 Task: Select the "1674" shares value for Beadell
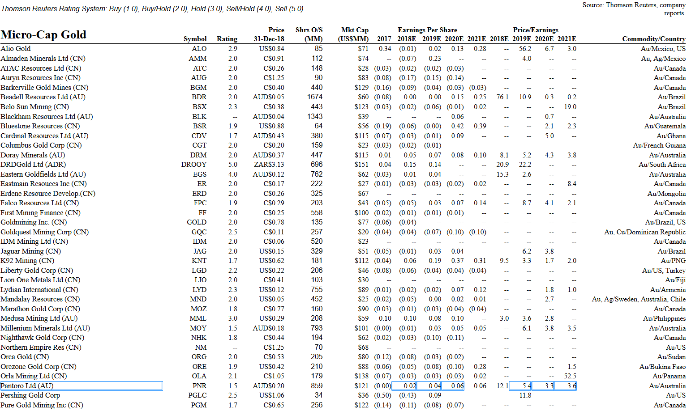click(315, 97)
